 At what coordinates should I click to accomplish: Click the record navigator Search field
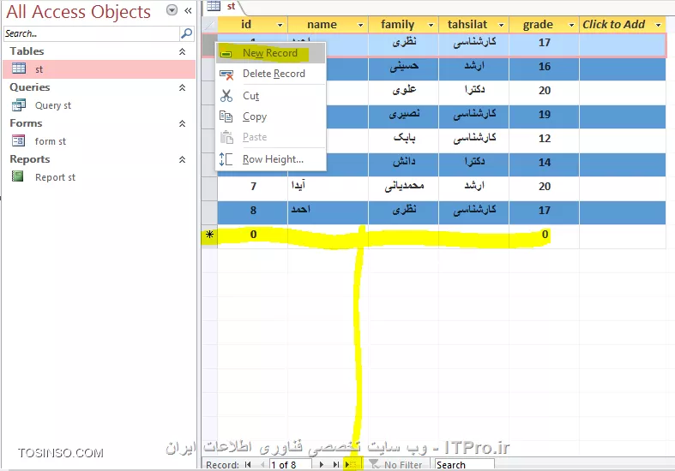coord(465,464)
